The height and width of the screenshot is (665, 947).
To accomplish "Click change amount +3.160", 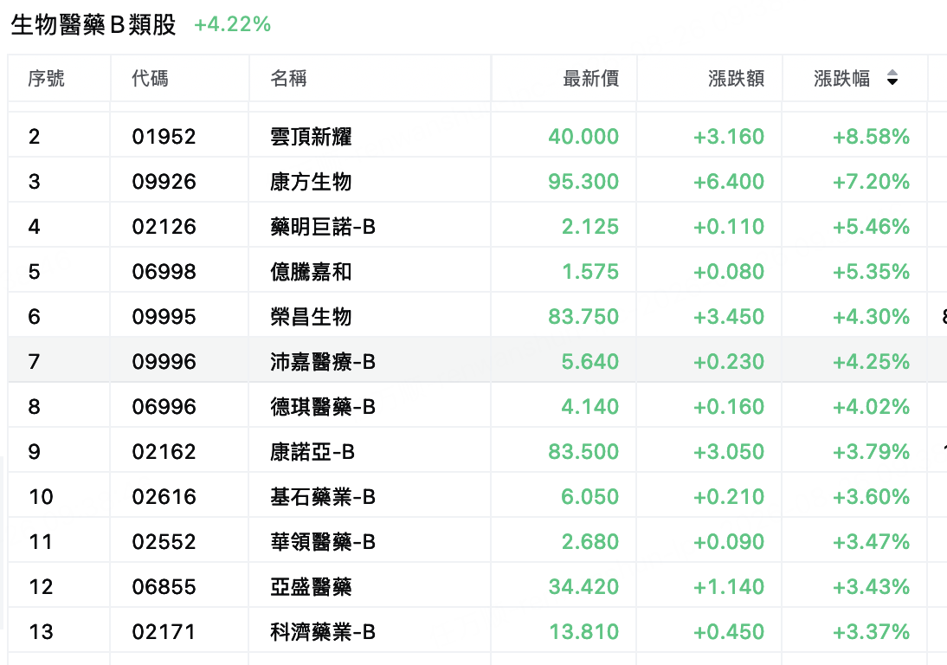I will pos(729,137).
